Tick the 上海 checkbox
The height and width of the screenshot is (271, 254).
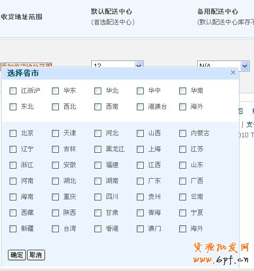[140, 149]
